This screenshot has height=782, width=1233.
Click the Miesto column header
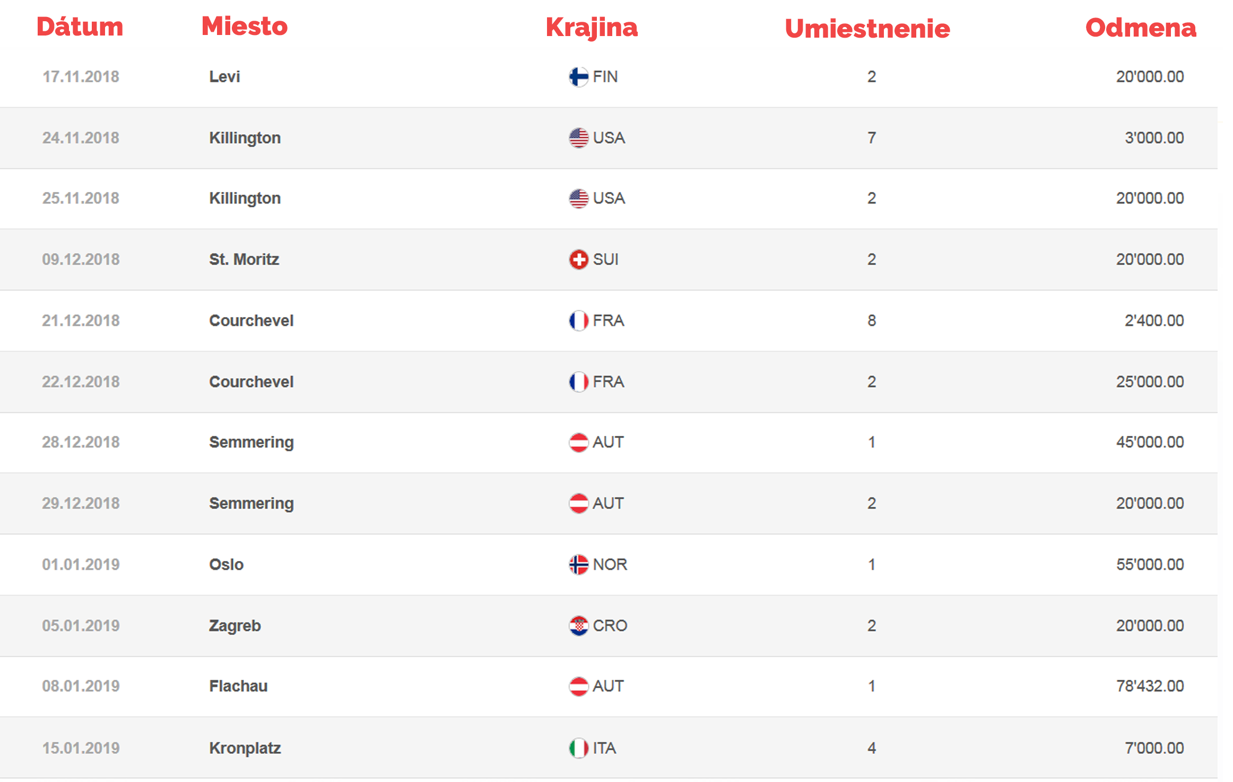[x=244, y=26]
